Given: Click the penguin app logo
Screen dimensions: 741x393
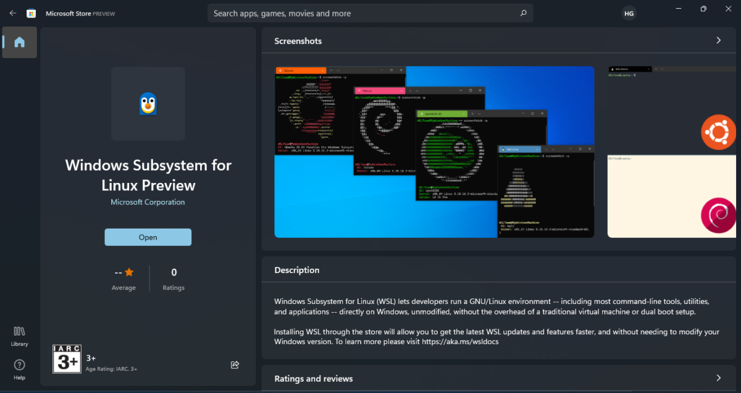Looking at the screenshot, I should point(148,104).
